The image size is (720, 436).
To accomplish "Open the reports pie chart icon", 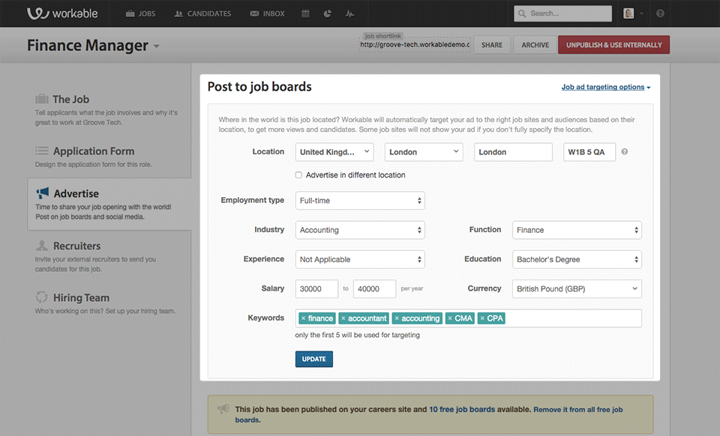I will [x=328, y=13].
